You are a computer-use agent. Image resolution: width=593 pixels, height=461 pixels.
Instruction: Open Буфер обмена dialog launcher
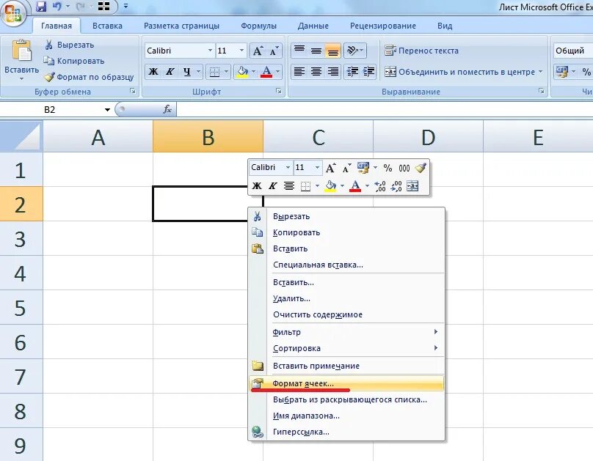click(133, 91)
